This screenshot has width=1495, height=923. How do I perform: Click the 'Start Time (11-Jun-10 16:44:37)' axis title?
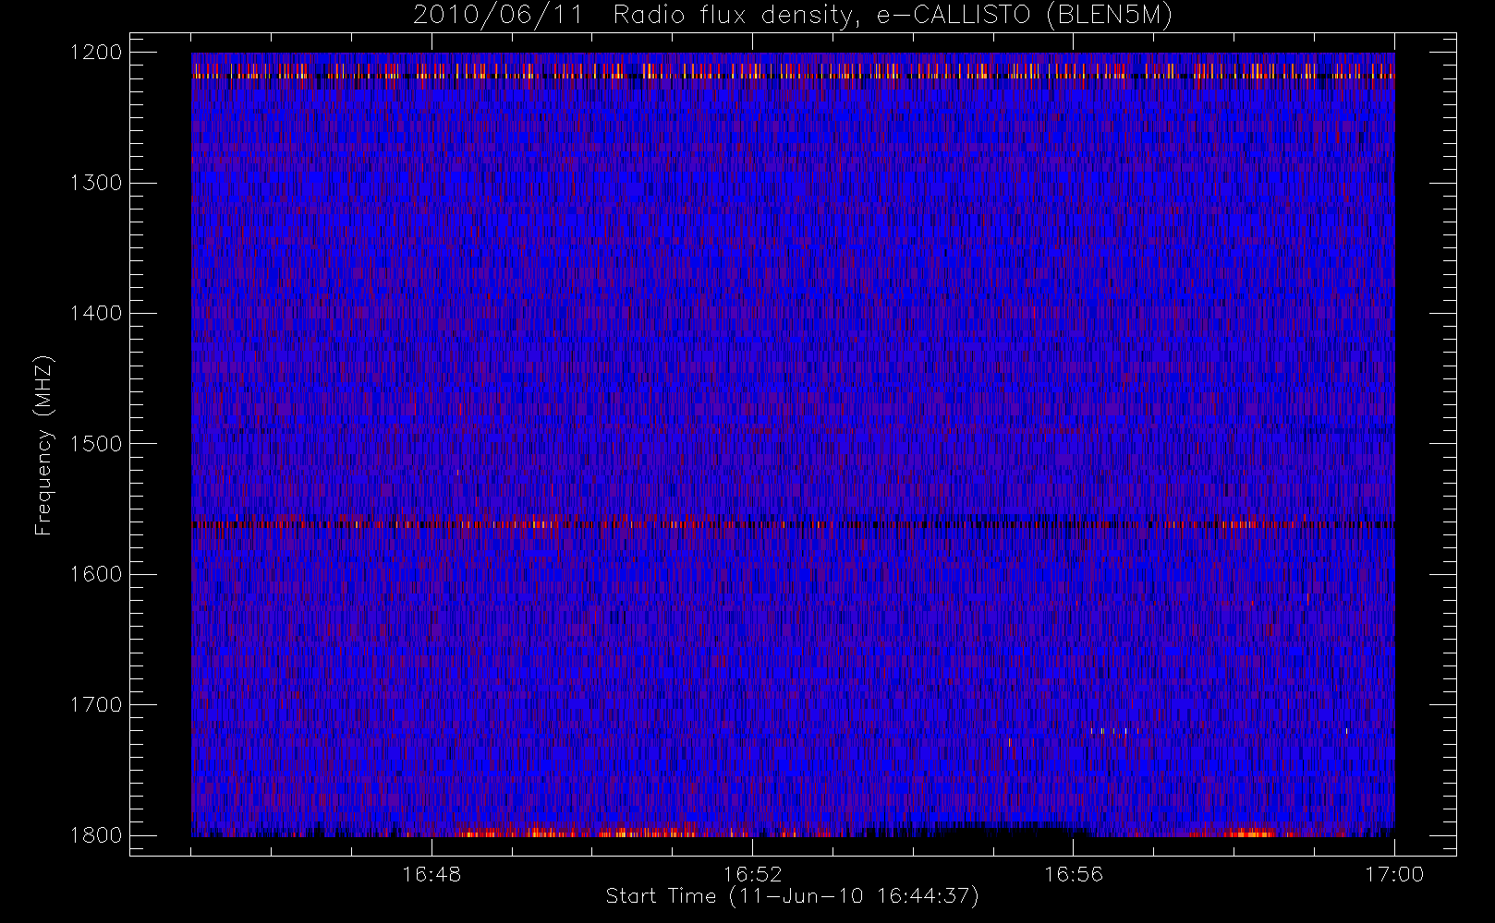pos(792,896)
